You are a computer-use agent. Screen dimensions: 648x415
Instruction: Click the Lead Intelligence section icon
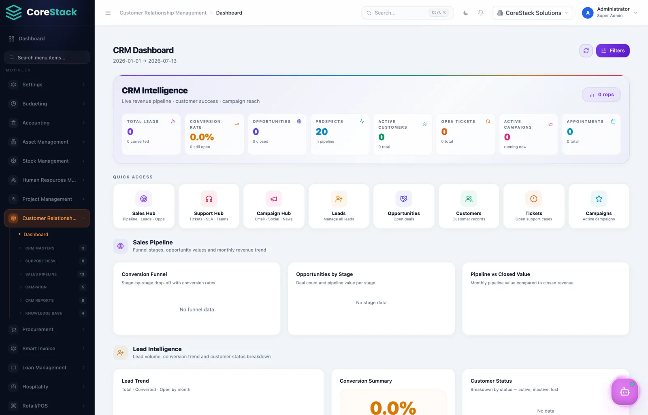click(121, 353)
